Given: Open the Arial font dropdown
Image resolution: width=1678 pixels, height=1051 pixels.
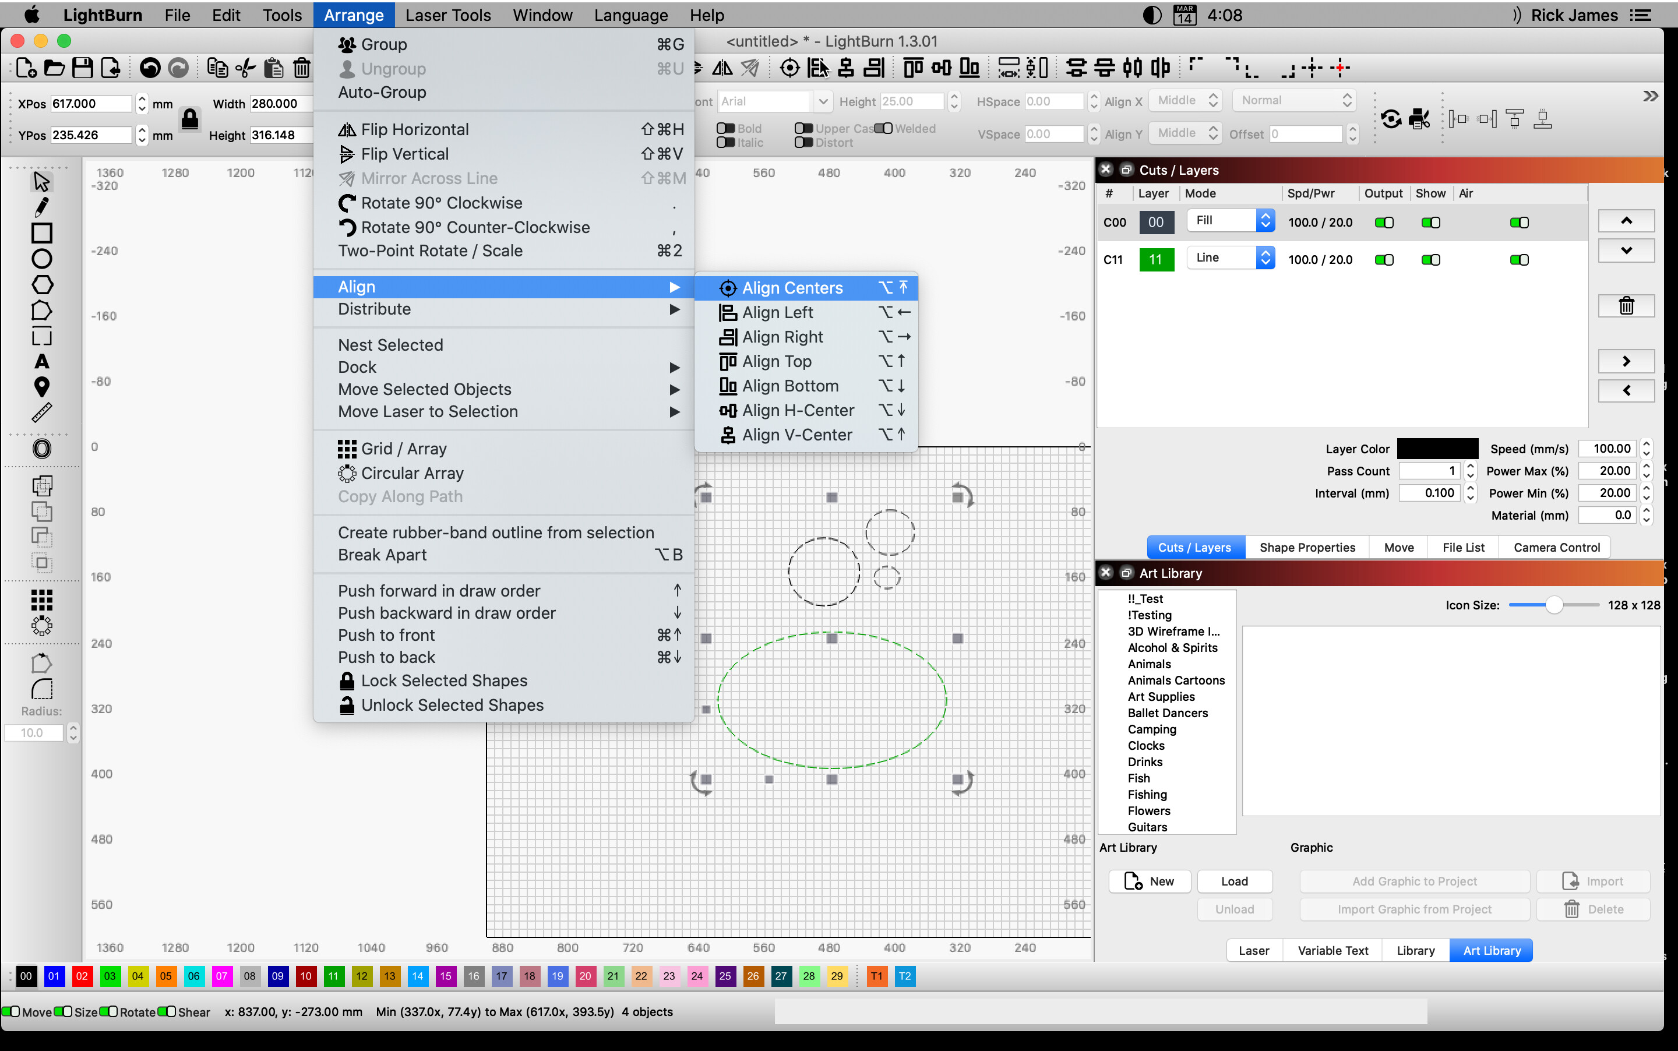Looking at the screenshot, I should 774,101.
